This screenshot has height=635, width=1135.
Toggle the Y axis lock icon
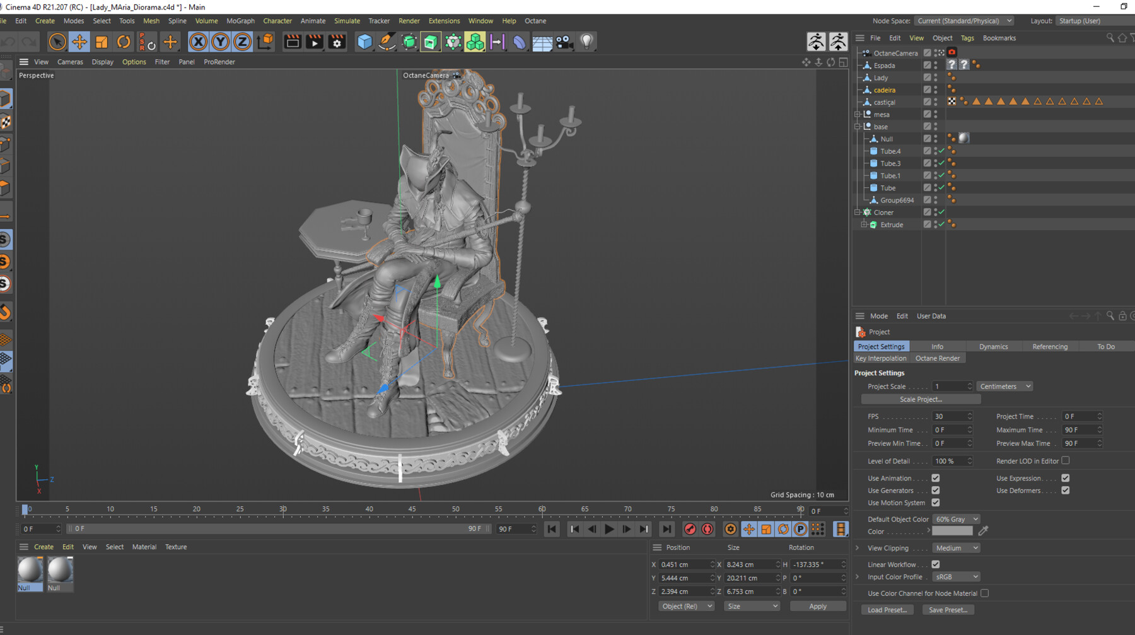pyautogui.click(x=220, y=42)
